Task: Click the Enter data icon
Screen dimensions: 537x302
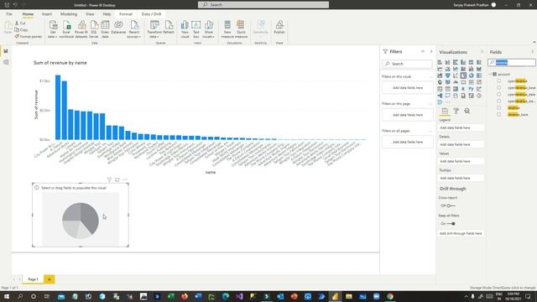Action: tap(105, 29)
